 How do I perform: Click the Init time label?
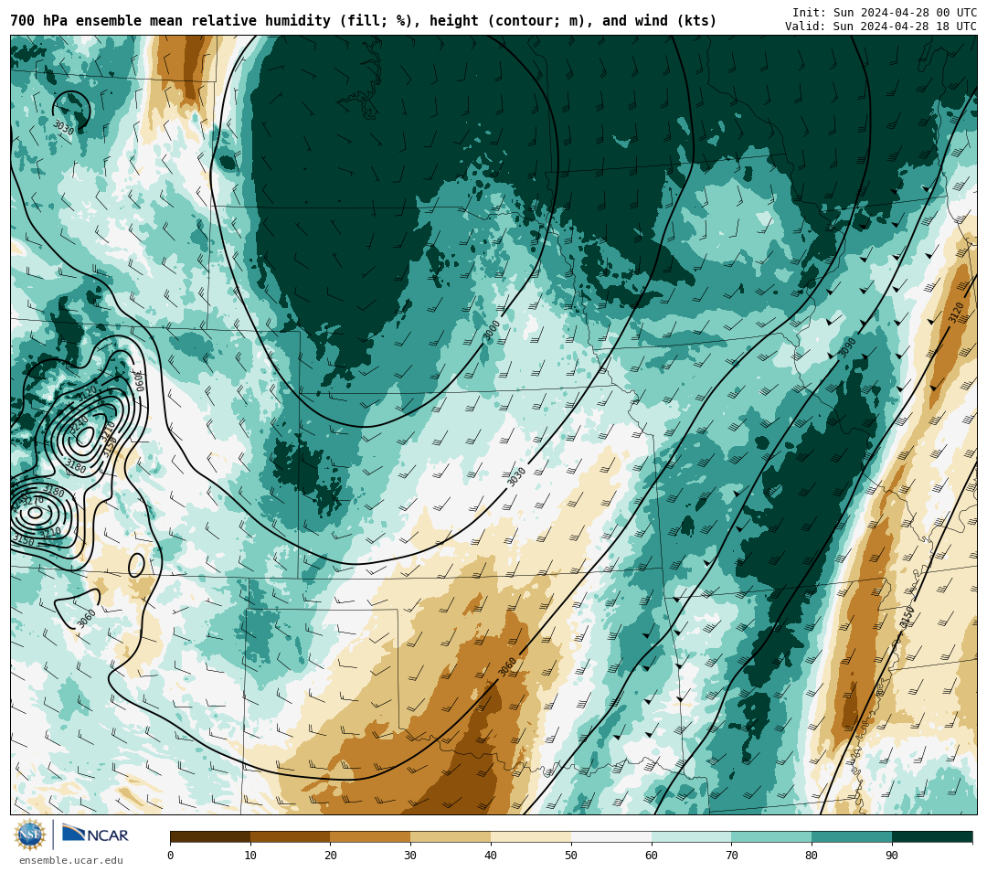pyautogui.click(x=885, y=13)
